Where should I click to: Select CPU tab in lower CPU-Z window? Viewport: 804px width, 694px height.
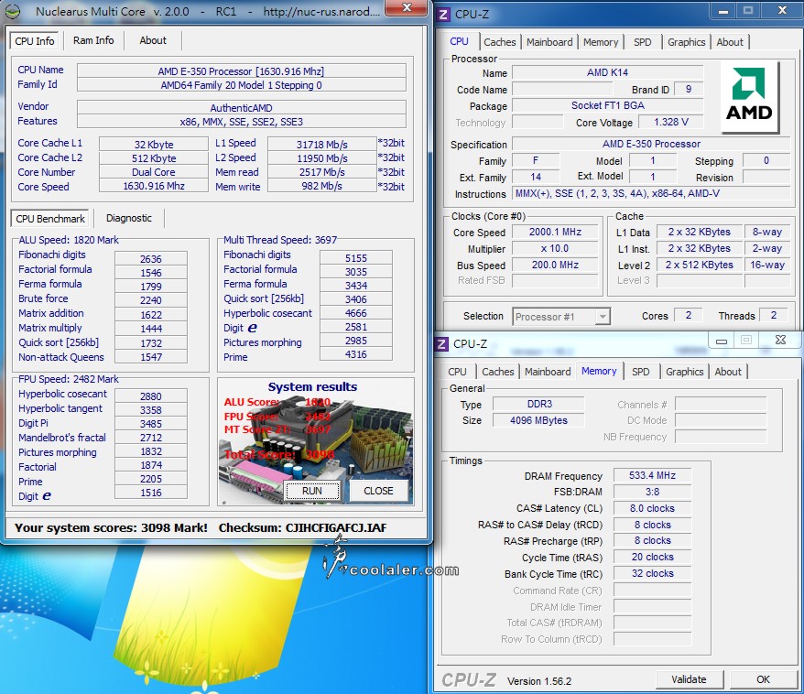[x=457, y=372]
